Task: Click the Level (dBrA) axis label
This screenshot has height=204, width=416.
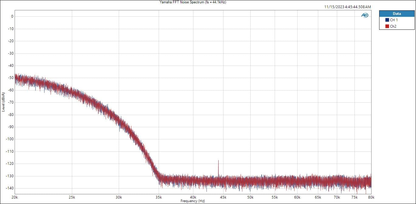Action: point(3,102)
